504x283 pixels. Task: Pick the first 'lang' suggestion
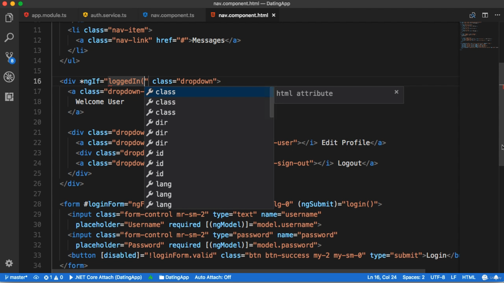pos(163,184)
